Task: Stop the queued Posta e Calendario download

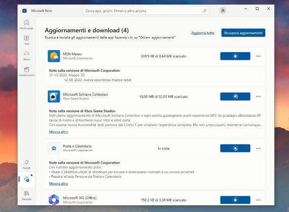Action: pos(235,148)
